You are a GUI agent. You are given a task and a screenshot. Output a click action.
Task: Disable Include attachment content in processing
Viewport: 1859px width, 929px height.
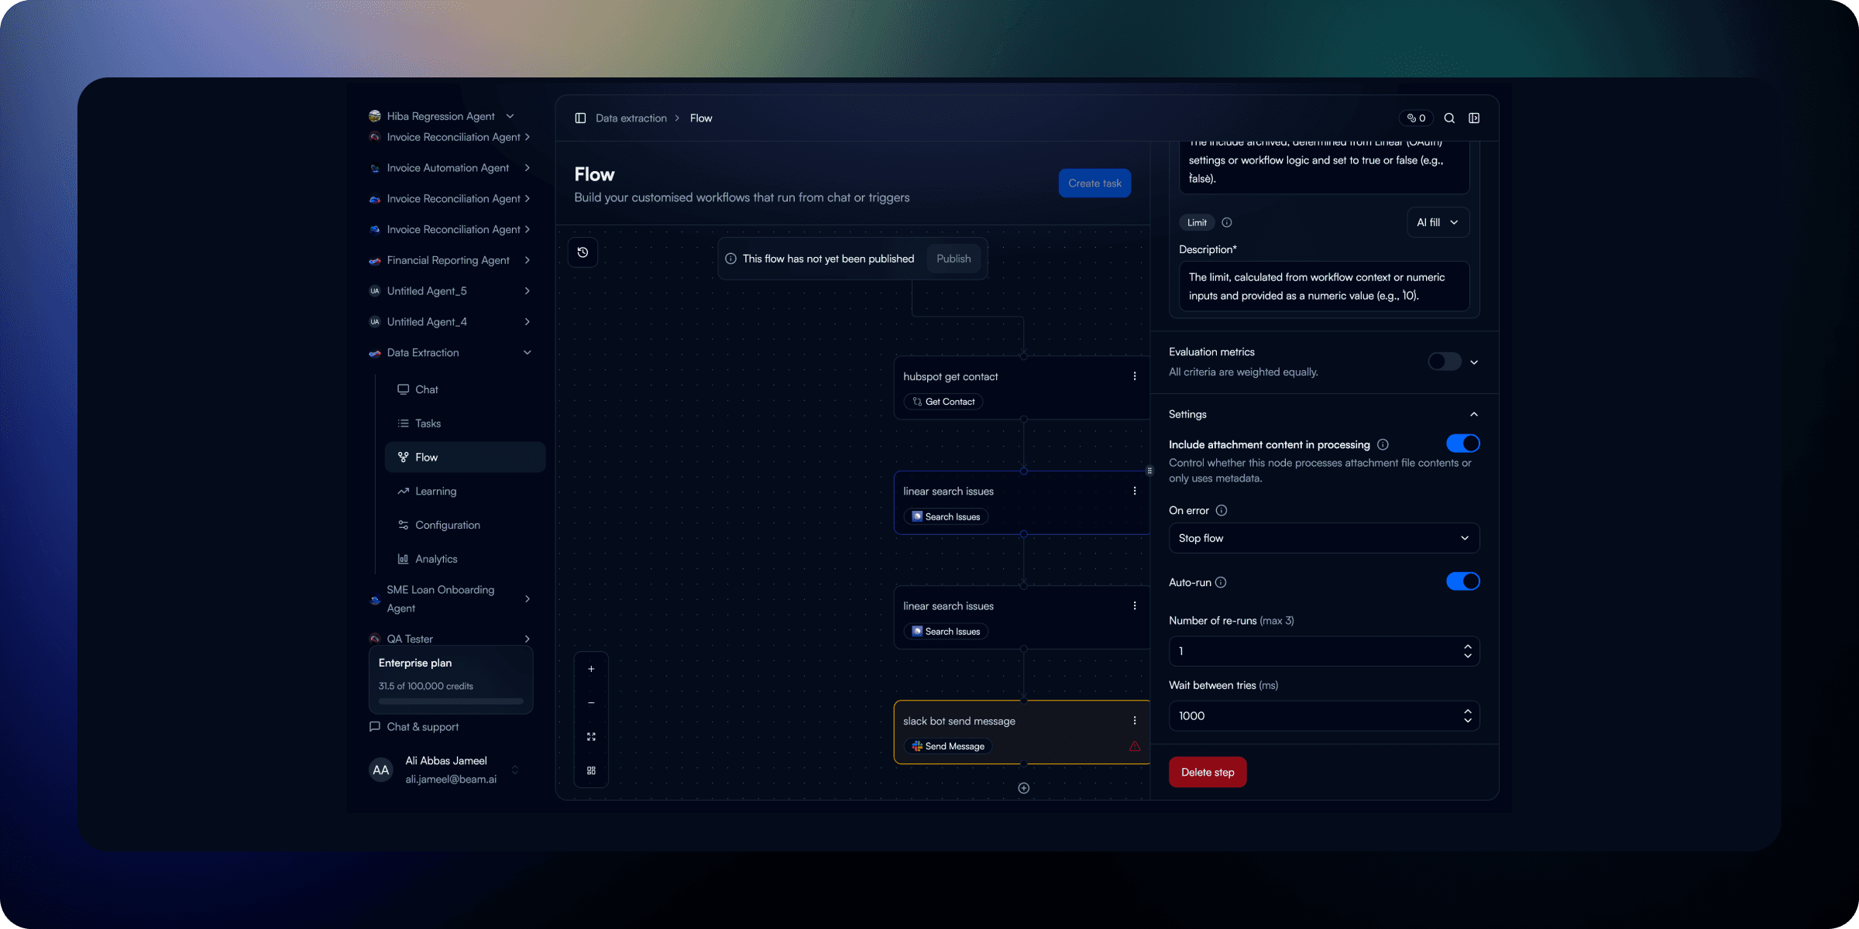click(x=1462, y=444)
